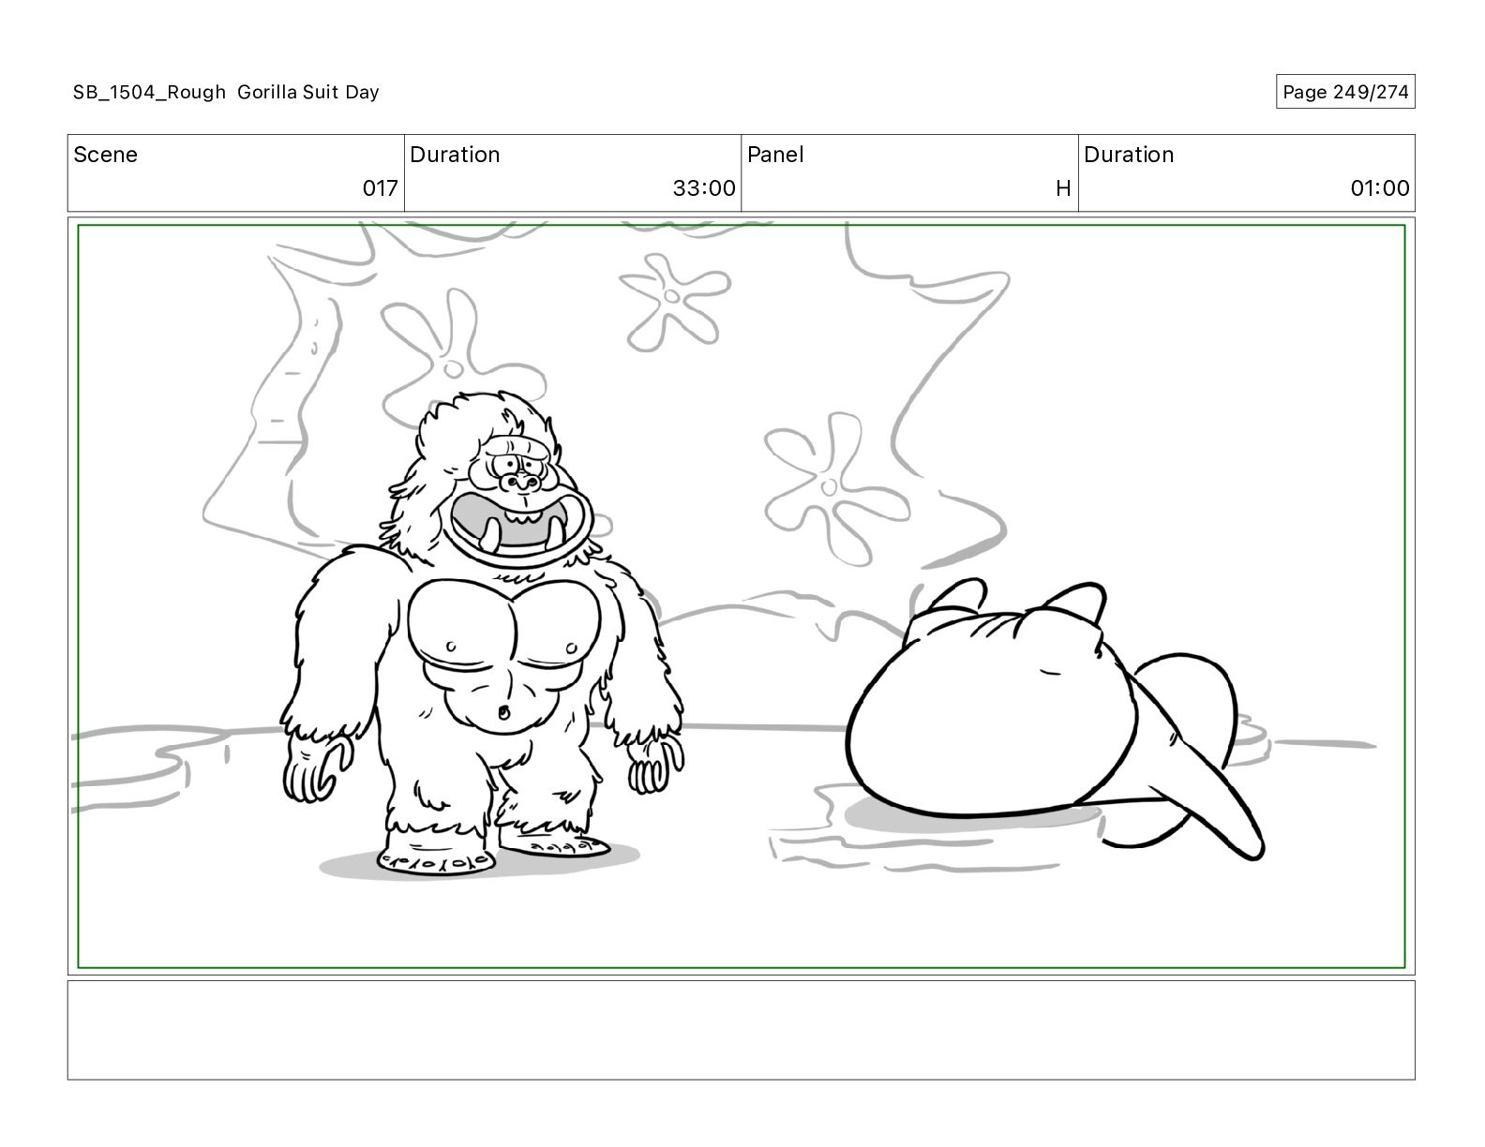Click the scene duration value '33:00'
Viewport: 1485px width, 1147px height.
703,188
